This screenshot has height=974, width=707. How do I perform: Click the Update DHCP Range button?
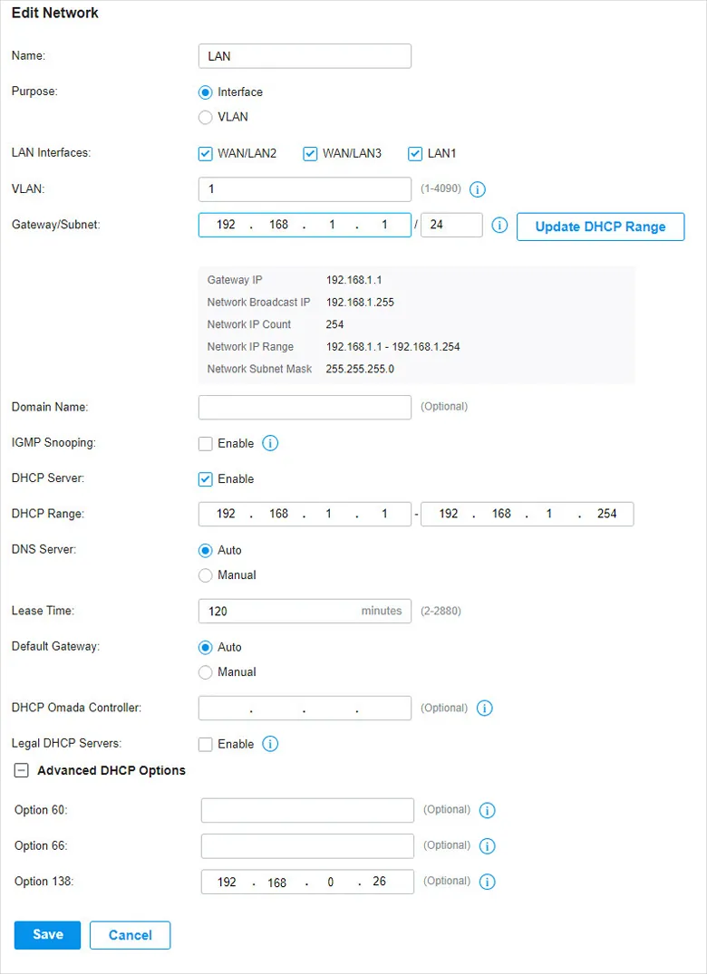point(600,227)
